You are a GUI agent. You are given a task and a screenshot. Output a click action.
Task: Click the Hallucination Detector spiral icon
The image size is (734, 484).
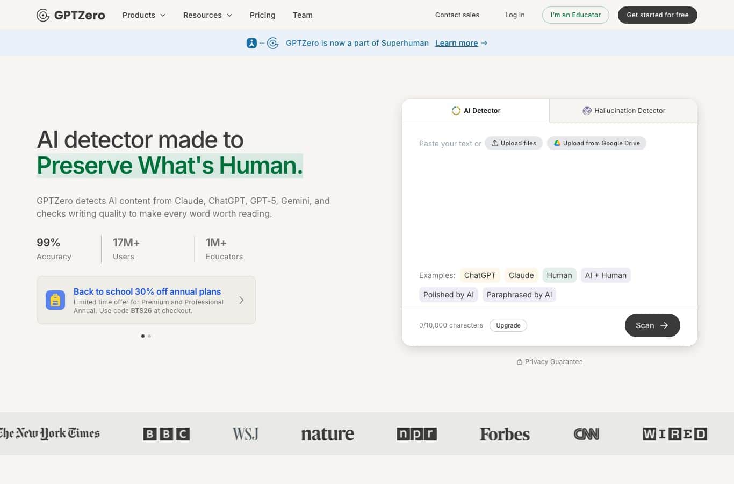click(587, 111)
